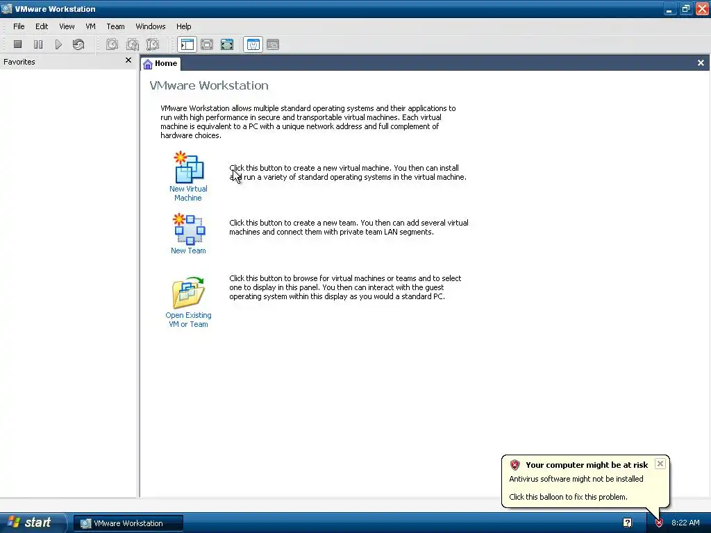711x533 pixels.
Task: Click the Console view toolbar icon
Action: pos(273,44)
